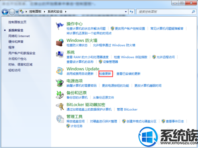Open 轻松访问 category
Image resolution: width=198 pixels, height=148 pixels.
point(14,70)
